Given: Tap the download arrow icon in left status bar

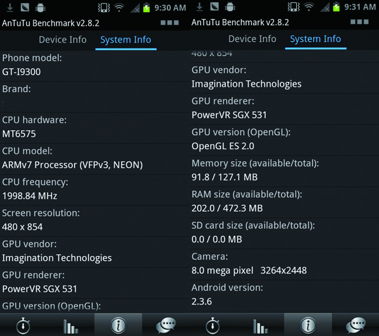Looking at the screenshot, I should [10, 8].
